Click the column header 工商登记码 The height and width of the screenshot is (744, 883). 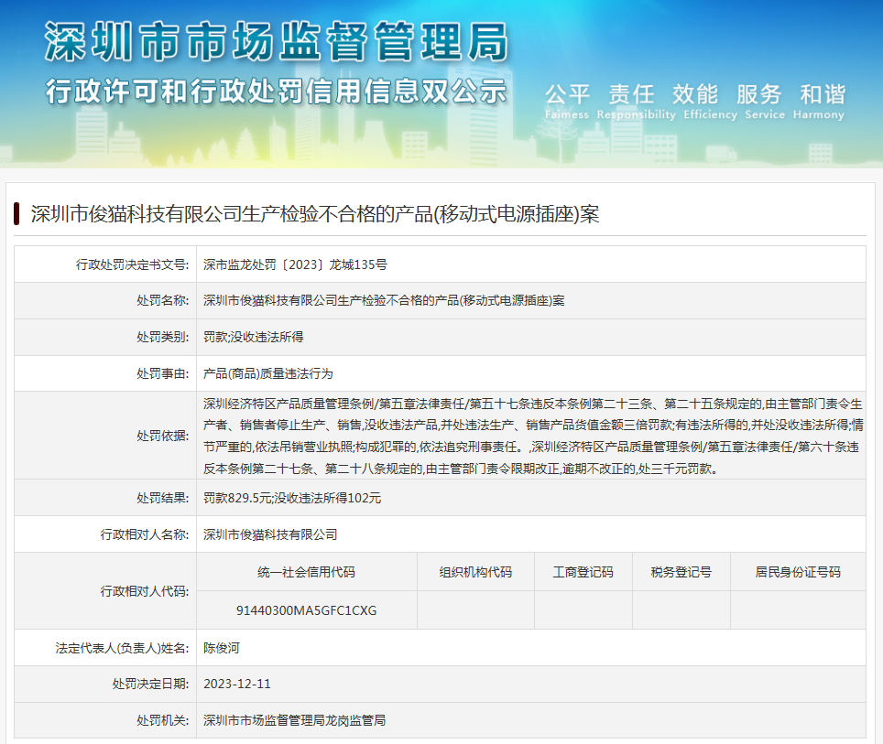pos(583,572)
